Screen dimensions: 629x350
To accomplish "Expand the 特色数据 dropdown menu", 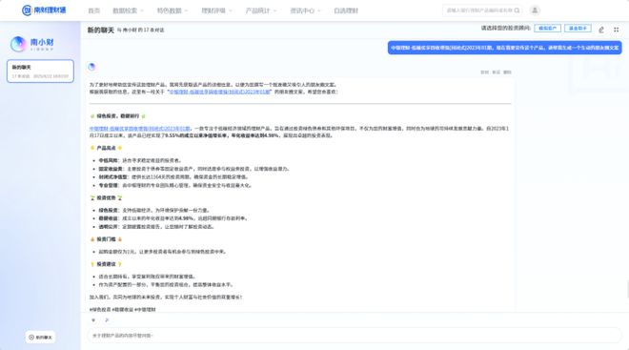I will (172, 10).
